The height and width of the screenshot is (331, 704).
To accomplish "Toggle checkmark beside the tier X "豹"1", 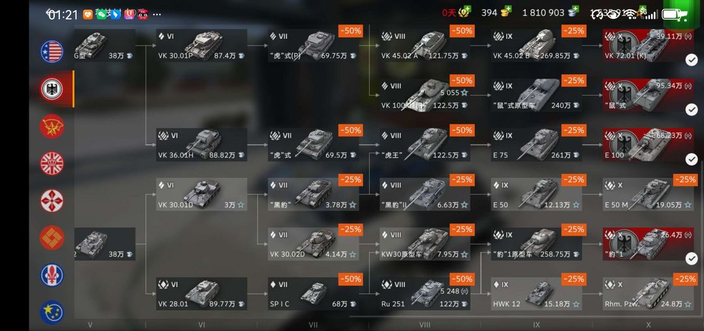I will coord(692,258).
